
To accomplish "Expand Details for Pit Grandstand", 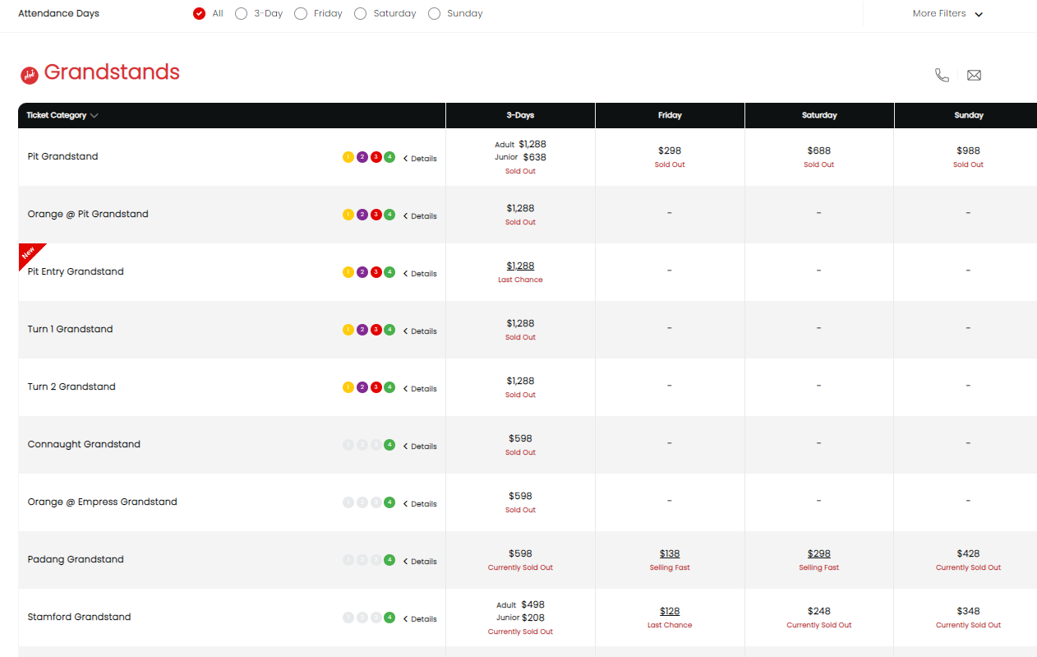I will click(420, 159).
